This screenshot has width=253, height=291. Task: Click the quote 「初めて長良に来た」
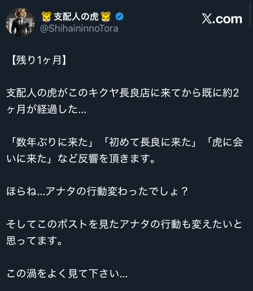coord(149,143)
